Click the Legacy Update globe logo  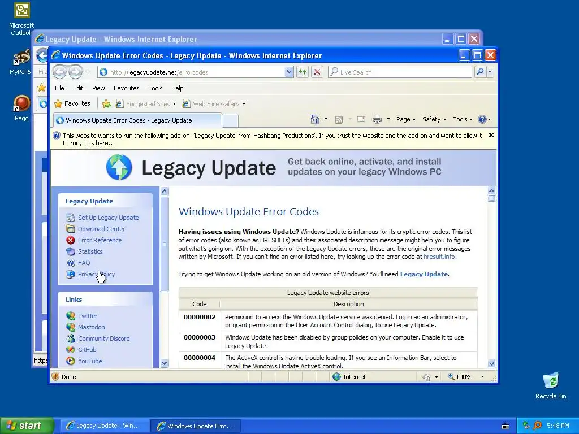pos(119,167)
